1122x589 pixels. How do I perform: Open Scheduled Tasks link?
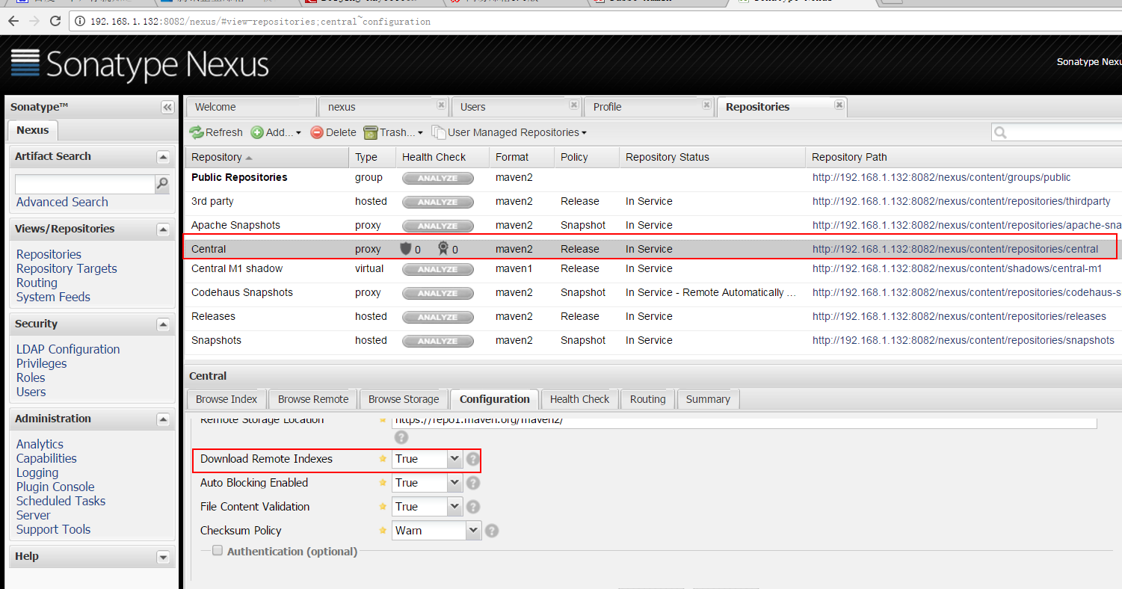click(x=61, y=501)
